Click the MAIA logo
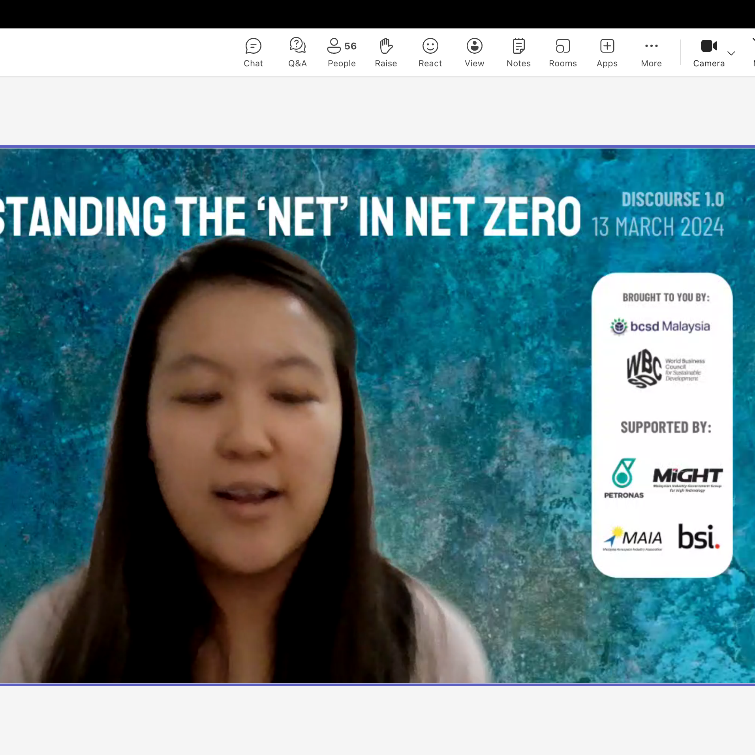 point(633,538)
